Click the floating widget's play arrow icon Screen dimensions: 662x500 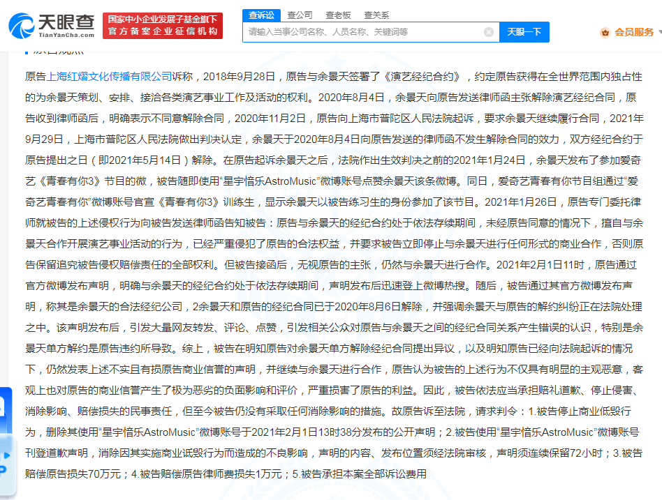pyautogui.click(x=7, y=455)
